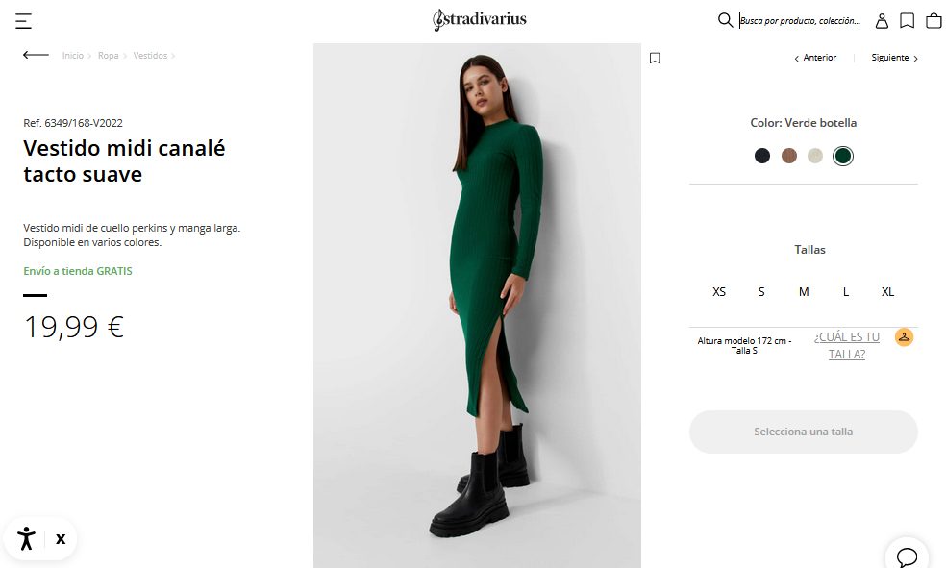Image resolution: width=946 pixels, height=568 pixels.
Task: Select size XL
Action: tap(887, 291)
